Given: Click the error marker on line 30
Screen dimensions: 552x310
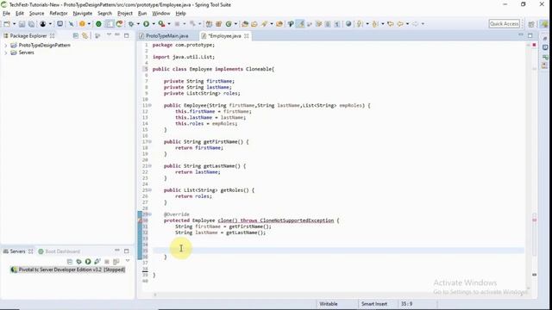Looking at the screenshot, I should point(141,220).
